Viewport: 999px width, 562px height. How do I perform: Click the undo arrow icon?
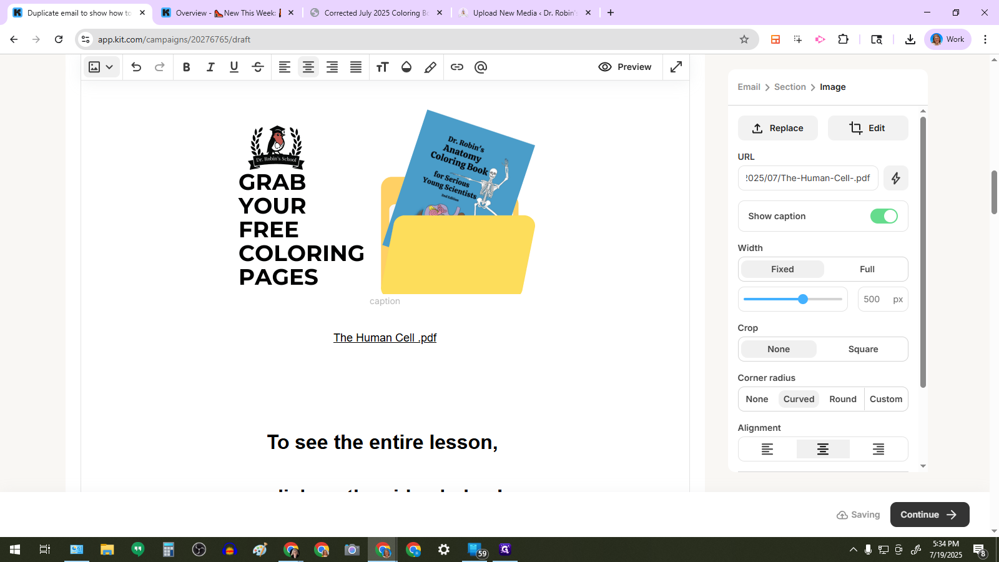click(136, 67)
